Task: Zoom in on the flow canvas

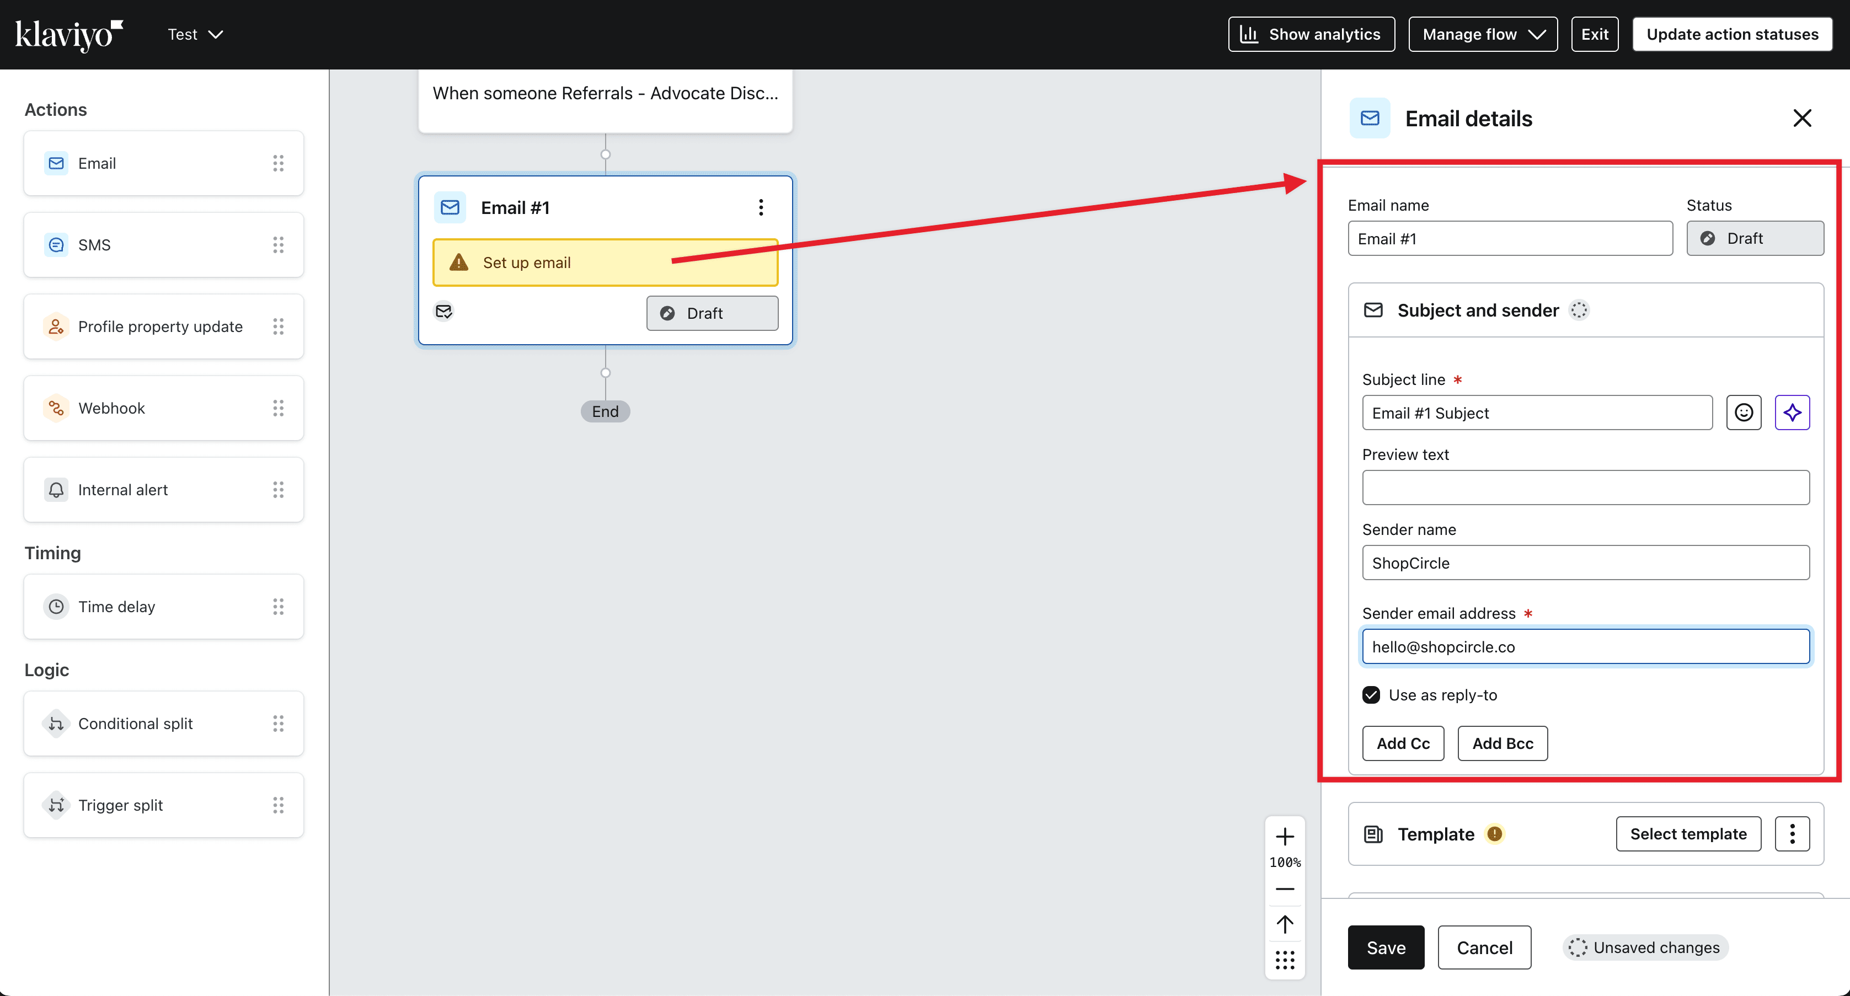Action: (x=1284, y=837)
